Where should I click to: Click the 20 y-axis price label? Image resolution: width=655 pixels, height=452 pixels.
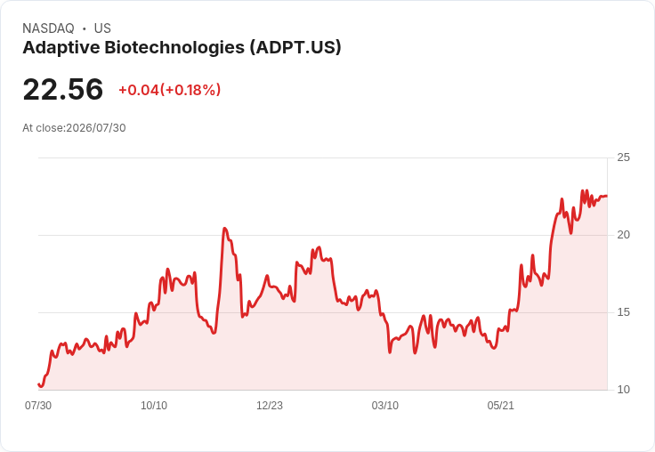[623, 235]
